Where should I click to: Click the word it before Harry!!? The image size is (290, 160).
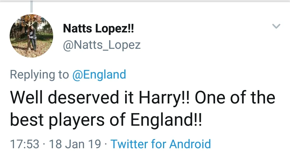click(129, 98)
